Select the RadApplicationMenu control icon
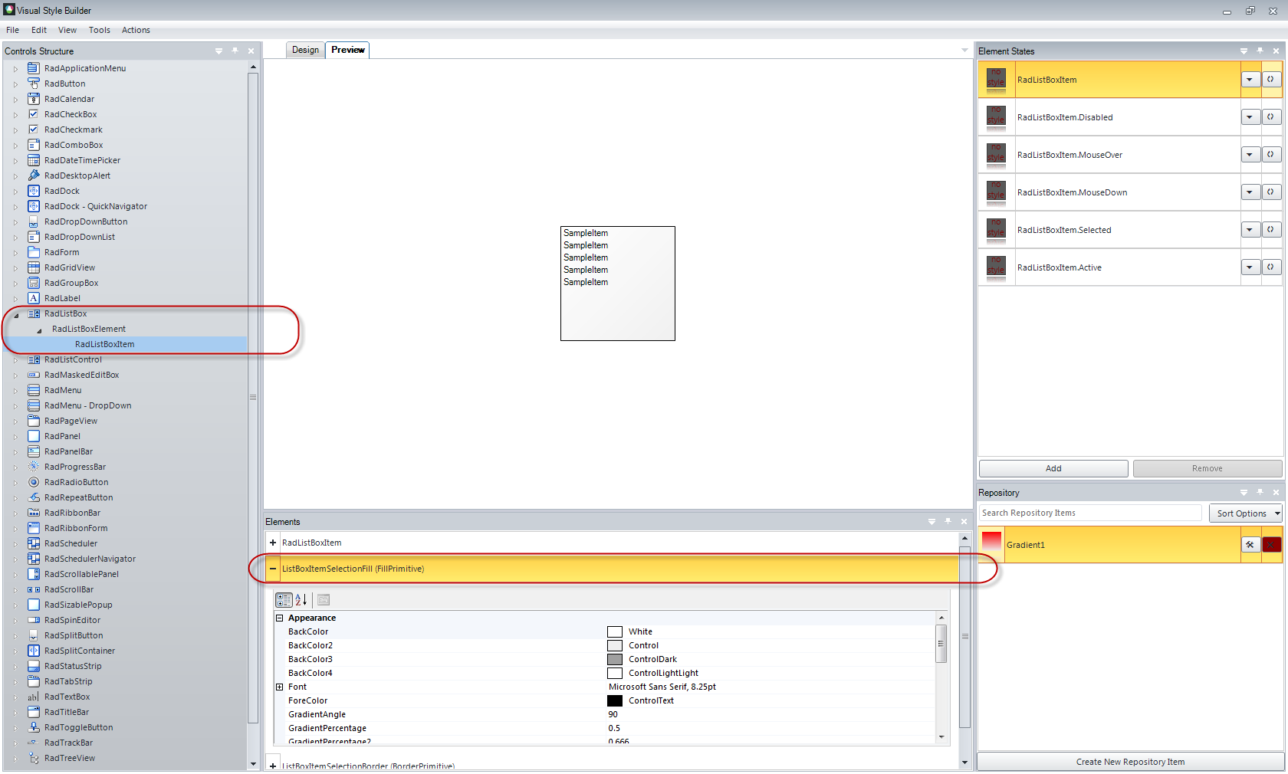Screen dimensions: 1288x774 pos(34,68)
